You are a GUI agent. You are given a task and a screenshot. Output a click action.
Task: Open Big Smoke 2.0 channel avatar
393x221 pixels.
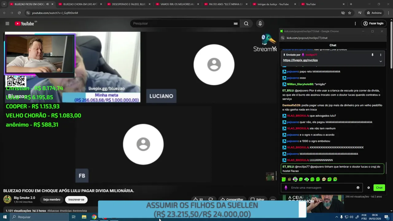pos(7,199)
